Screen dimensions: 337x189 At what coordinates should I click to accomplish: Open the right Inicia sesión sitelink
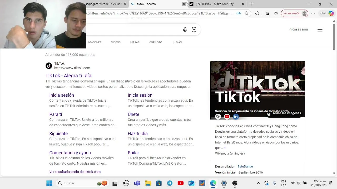click(x=140, y=95)
